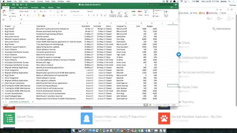Image resolution: width=237 pixels, height=133 pixels.
Task: Toggle Italic formatting
Action: point(24,15)
